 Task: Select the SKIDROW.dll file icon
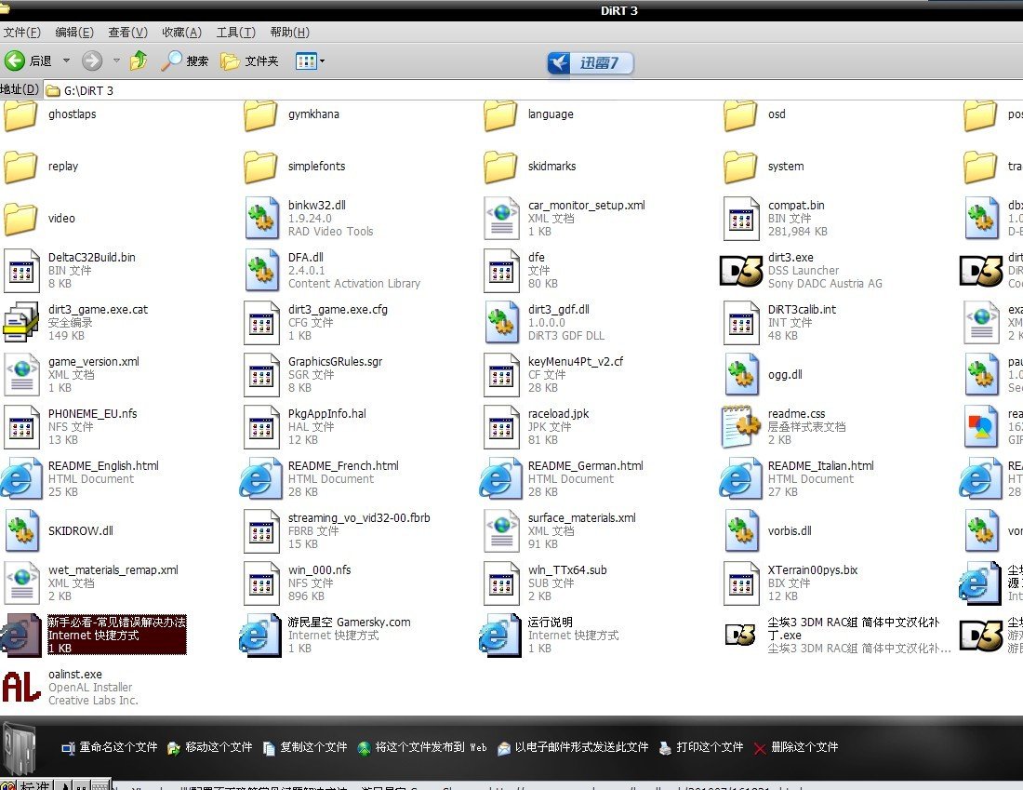click(20, 531)
